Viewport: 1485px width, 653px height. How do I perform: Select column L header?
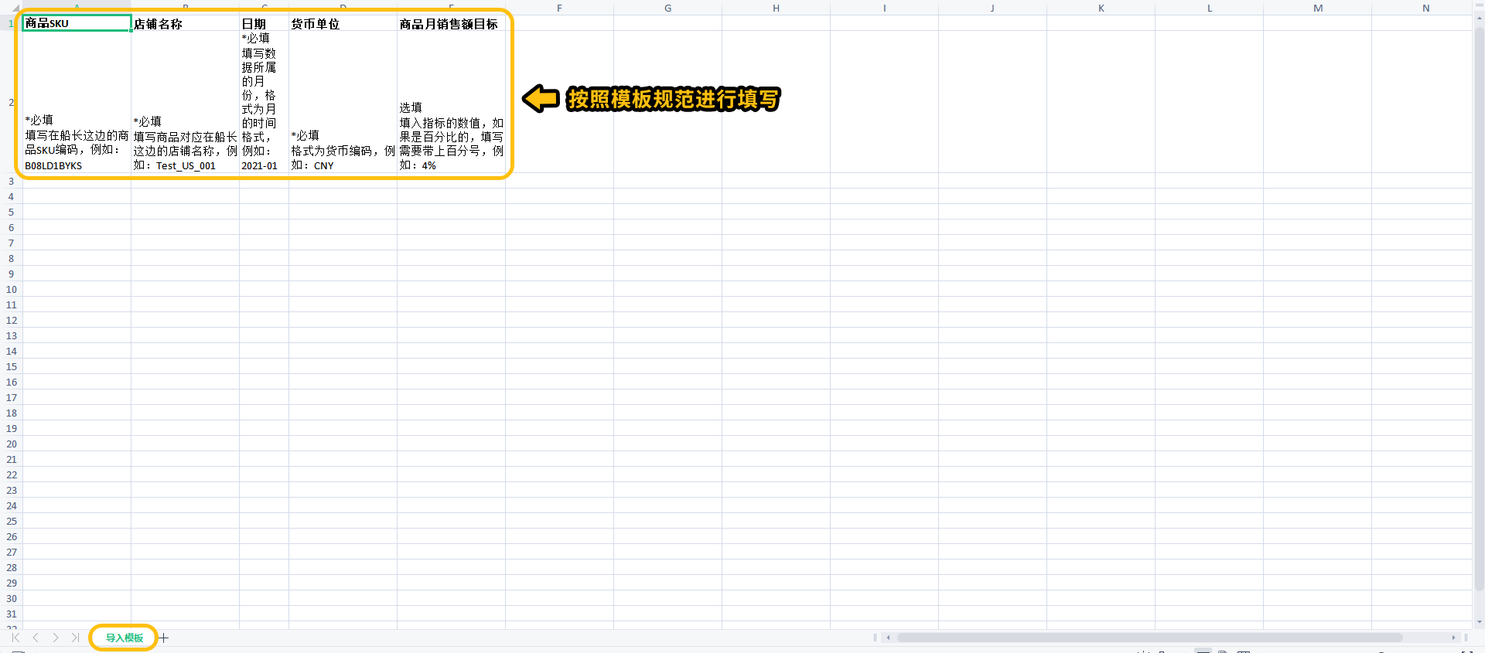click(x=1209, y=8)
